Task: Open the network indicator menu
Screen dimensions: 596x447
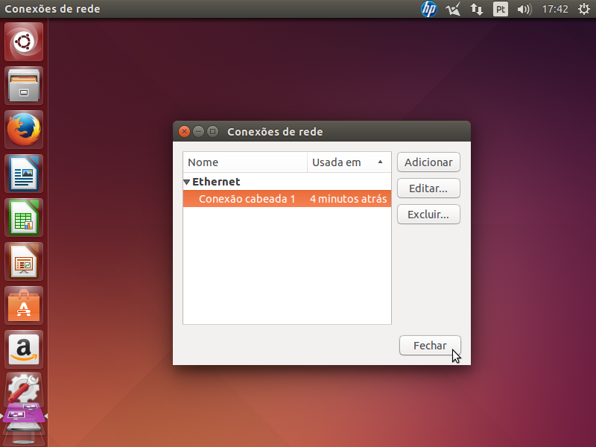Action: point(477,9)
